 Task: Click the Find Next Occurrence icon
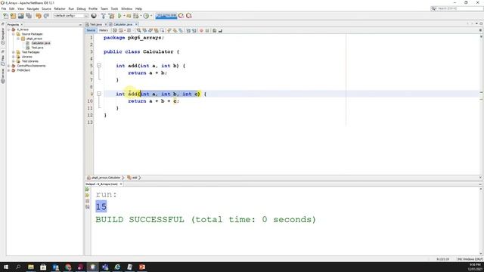coord(150,30)
